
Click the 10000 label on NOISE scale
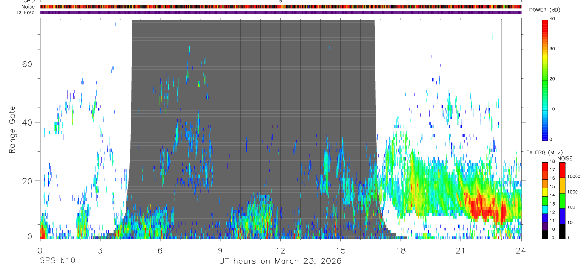tap(574, 176)
